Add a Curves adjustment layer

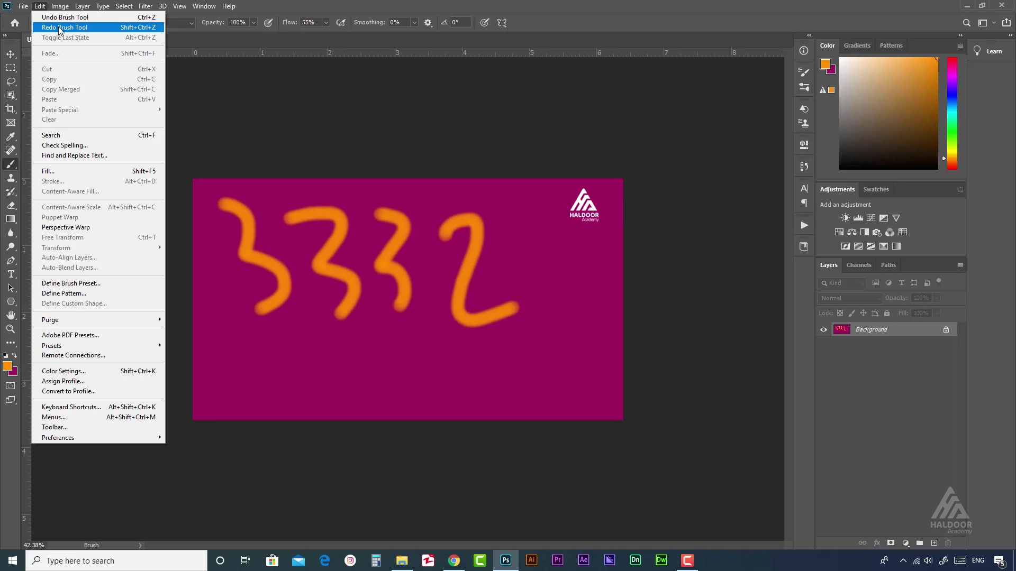coord(870,218)
